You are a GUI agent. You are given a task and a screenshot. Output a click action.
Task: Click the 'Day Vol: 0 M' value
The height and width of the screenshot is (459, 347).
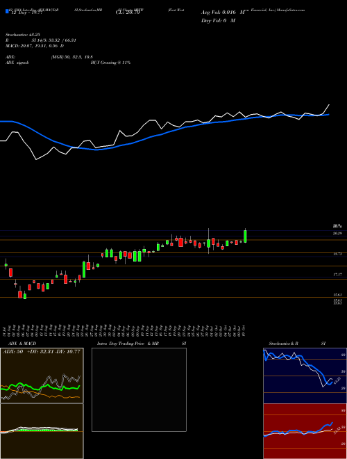pyautogui.click(x=218, y=21)
